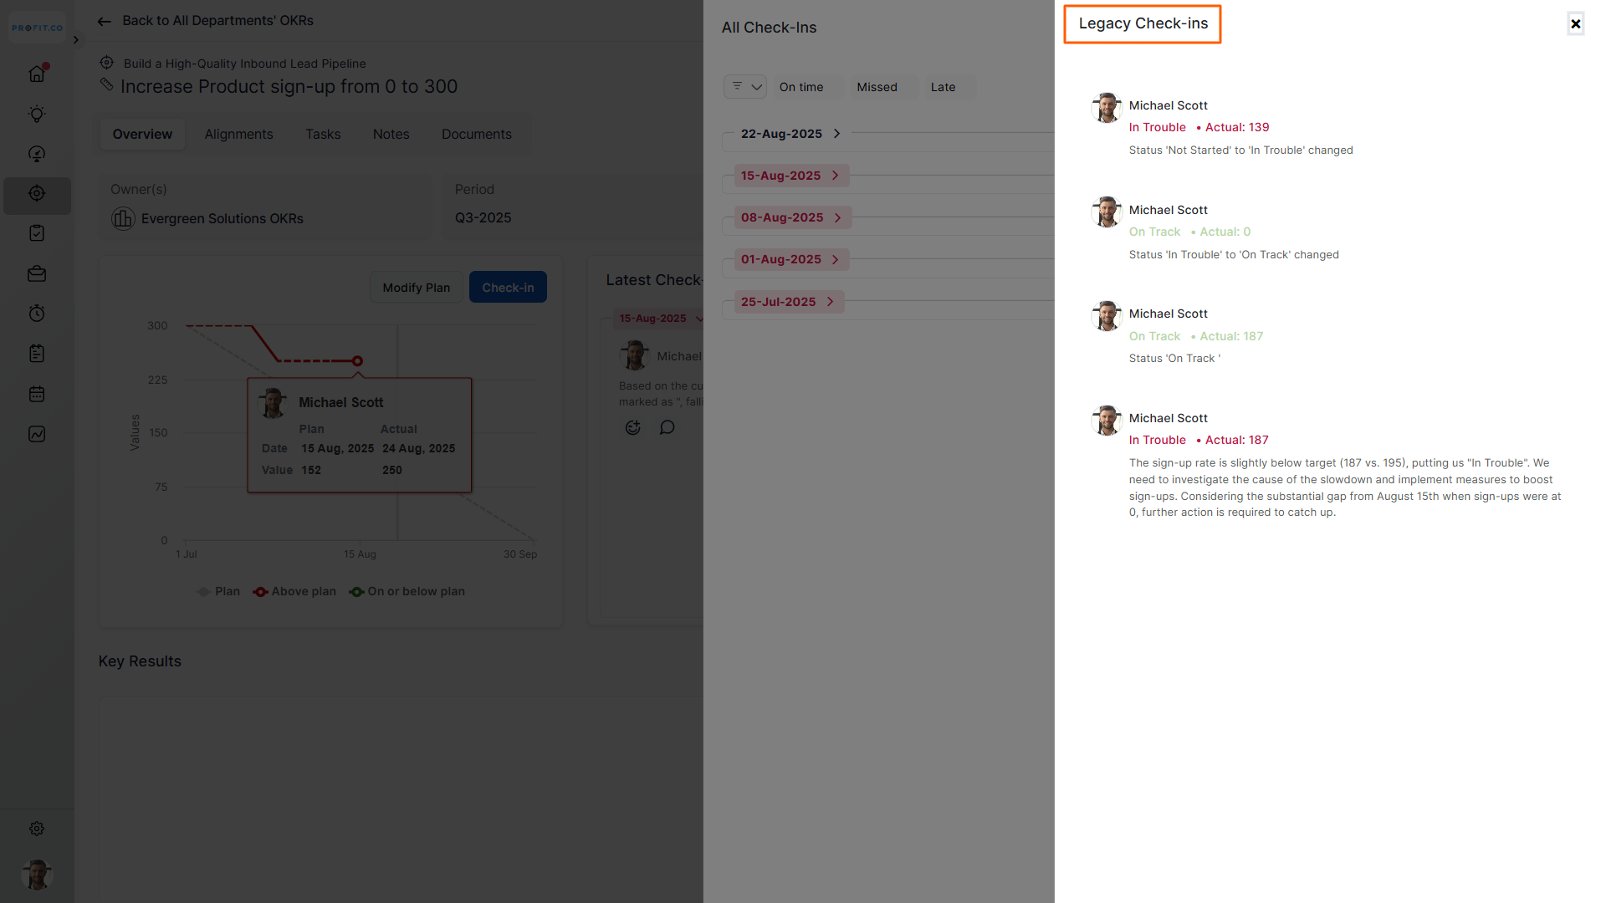Screen dimensions: 1606x903
Task: Open the Home icon in sidebar
Action: tap(37, 74)
